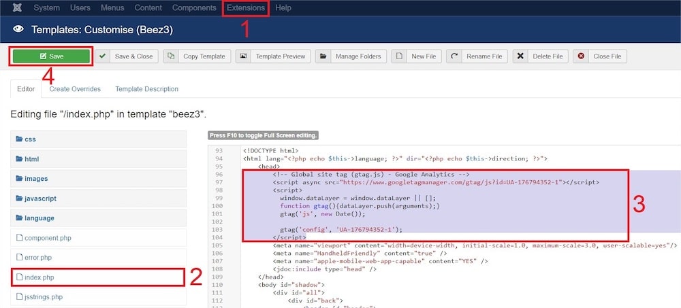Image resolution: width=681 pixels, height=308 pixels.
Task: Expand the css folder
Action: [x=30, y=139]
